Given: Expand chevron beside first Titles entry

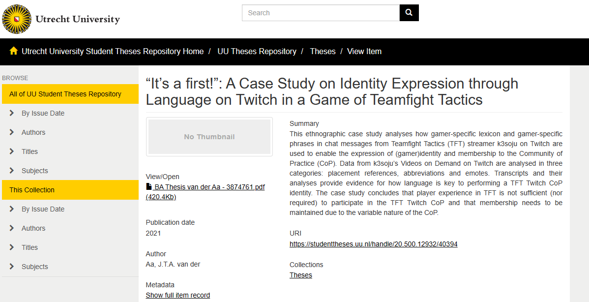Looking at the screenshot, I should [x=12, y=151].
